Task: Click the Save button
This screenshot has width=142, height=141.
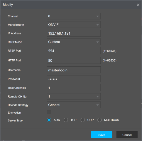Action: (102, 135)
